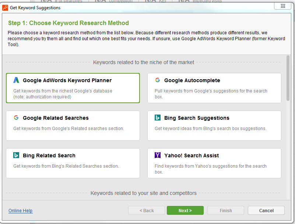Click the app icon in the dialog title bar
Screen dimensions: 295x224
click(5, 8)
